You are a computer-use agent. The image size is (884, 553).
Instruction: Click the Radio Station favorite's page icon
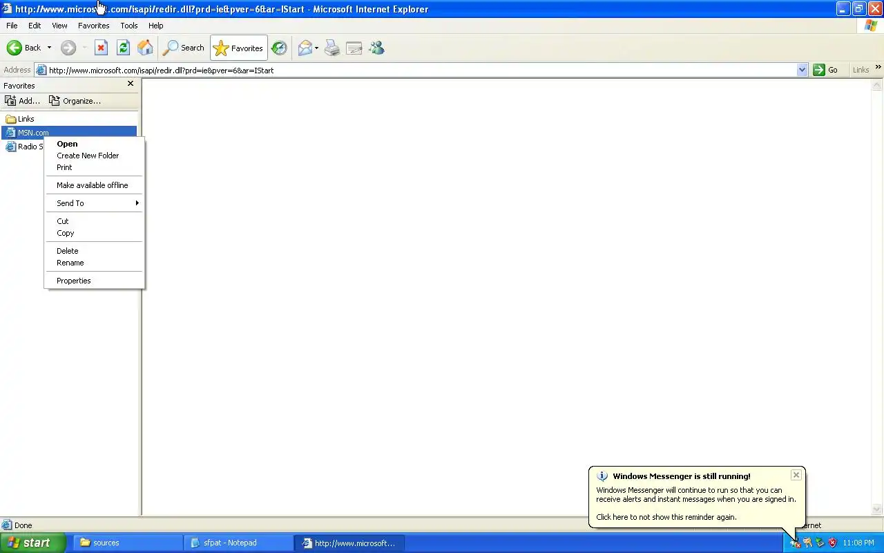[10, 147]
